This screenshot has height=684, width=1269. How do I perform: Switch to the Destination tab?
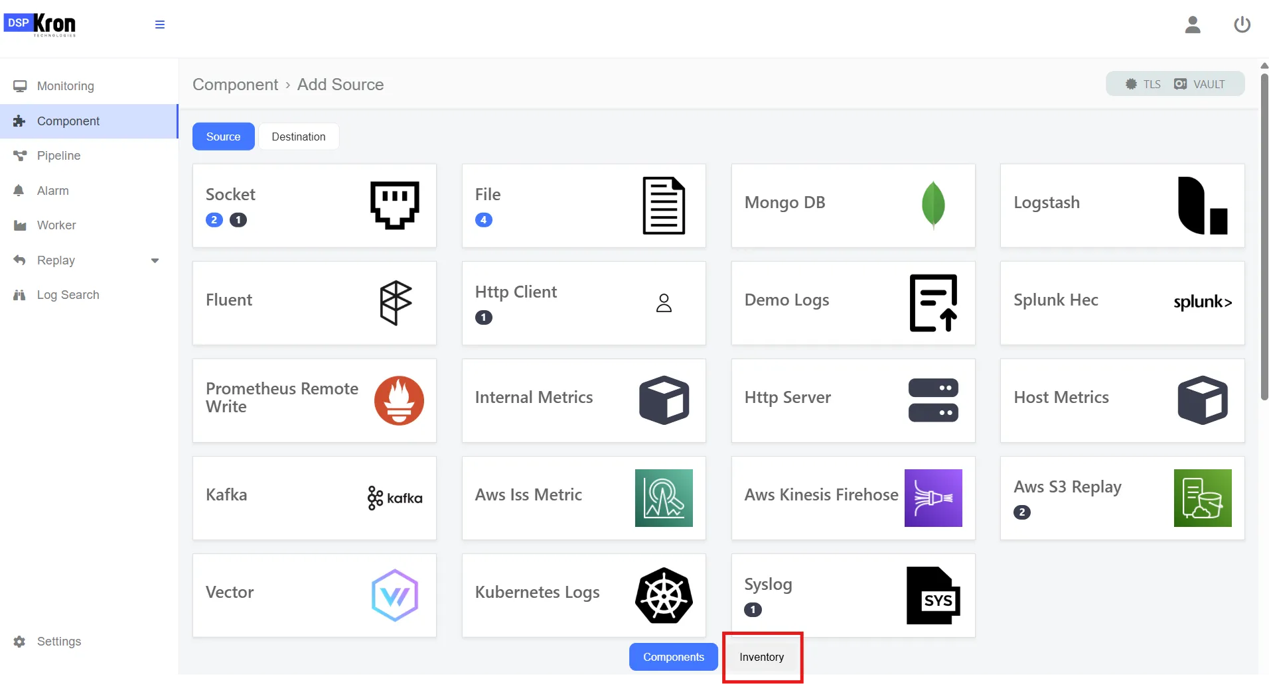(299, 137)
